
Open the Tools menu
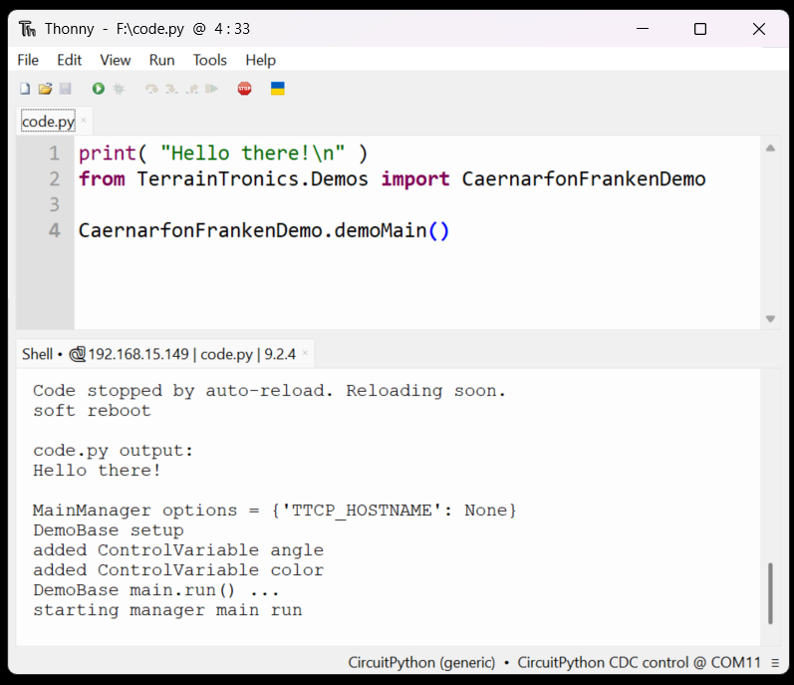coord(209,60)
